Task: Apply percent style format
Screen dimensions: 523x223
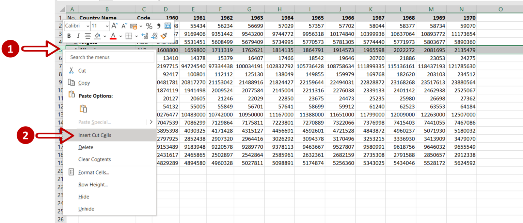Action: click(149, 26)
